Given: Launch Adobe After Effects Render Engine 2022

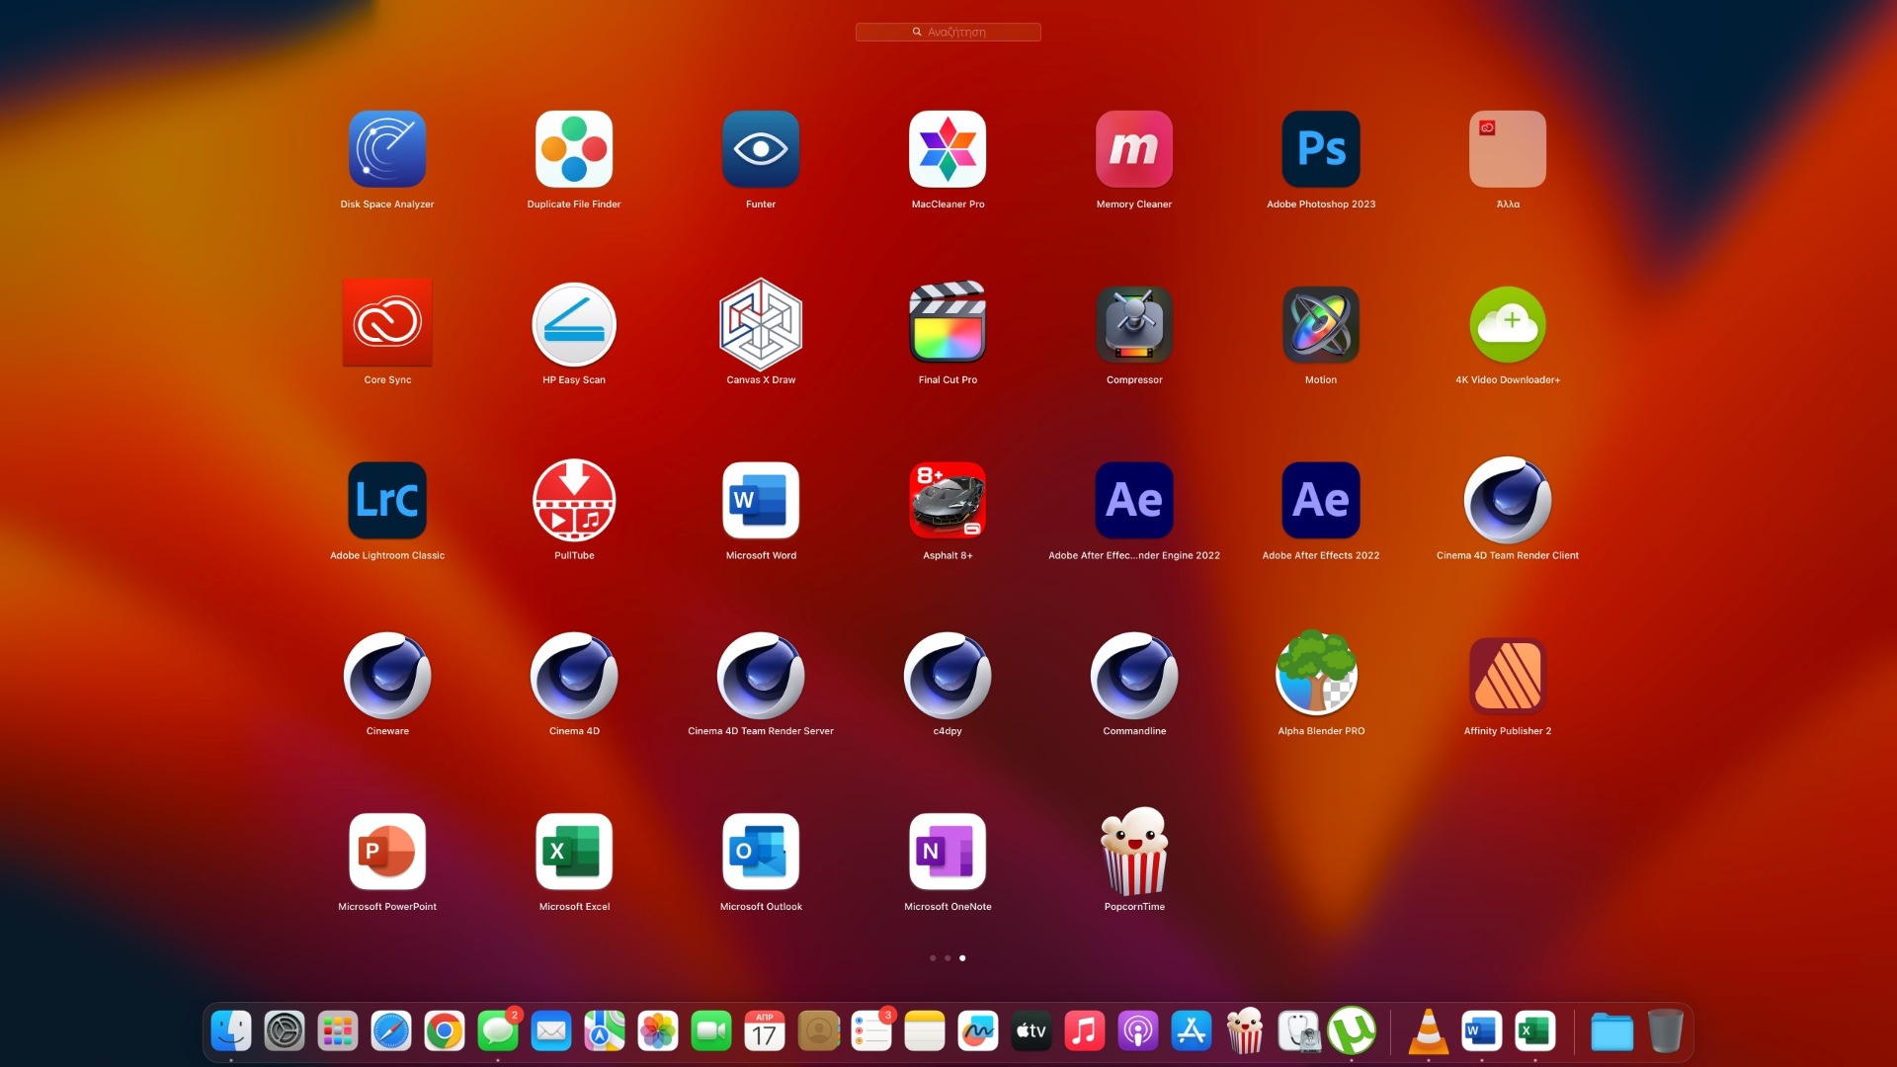Looking at the screenshot, I should coord(1134,500).
